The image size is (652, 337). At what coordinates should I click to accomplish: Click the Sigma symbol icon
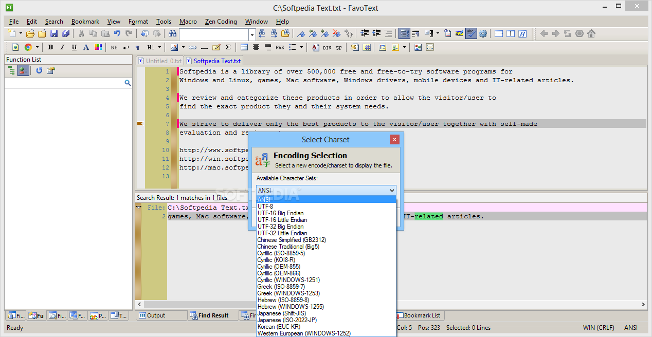point(228,47)
